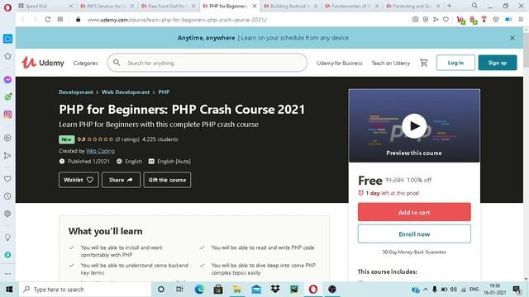This screenshot has height=297, width=529.
Task: Open the Categories menu
Action: [86, 63]
